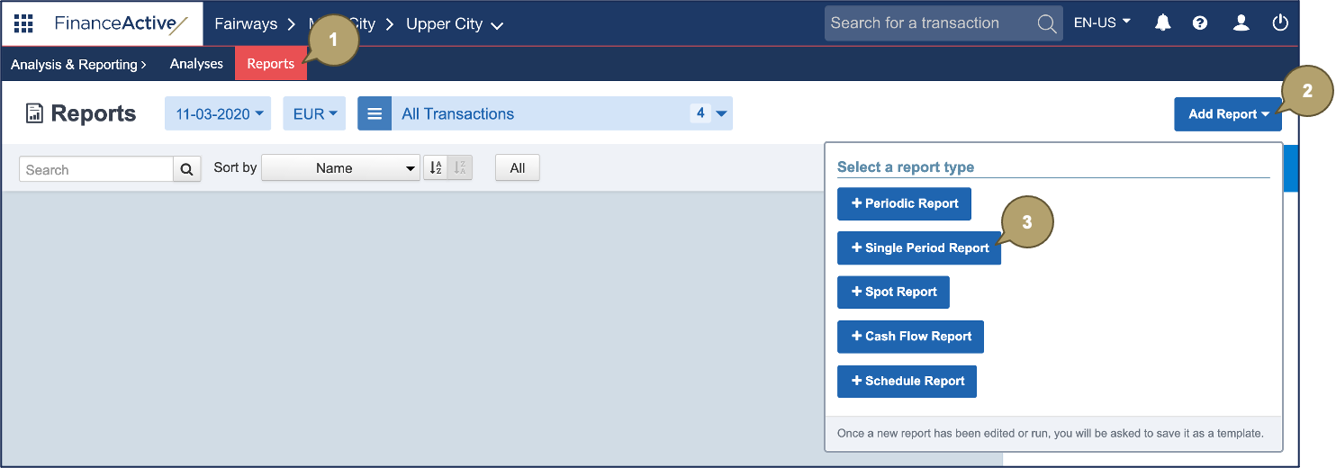Open the Sort by Name dropdown
This screenshot has height=468, width=1336.
pyautogui.click(x=340, y=168)
